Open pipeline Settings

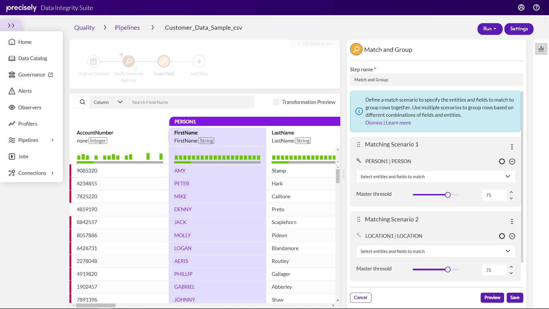click(519, 29)
